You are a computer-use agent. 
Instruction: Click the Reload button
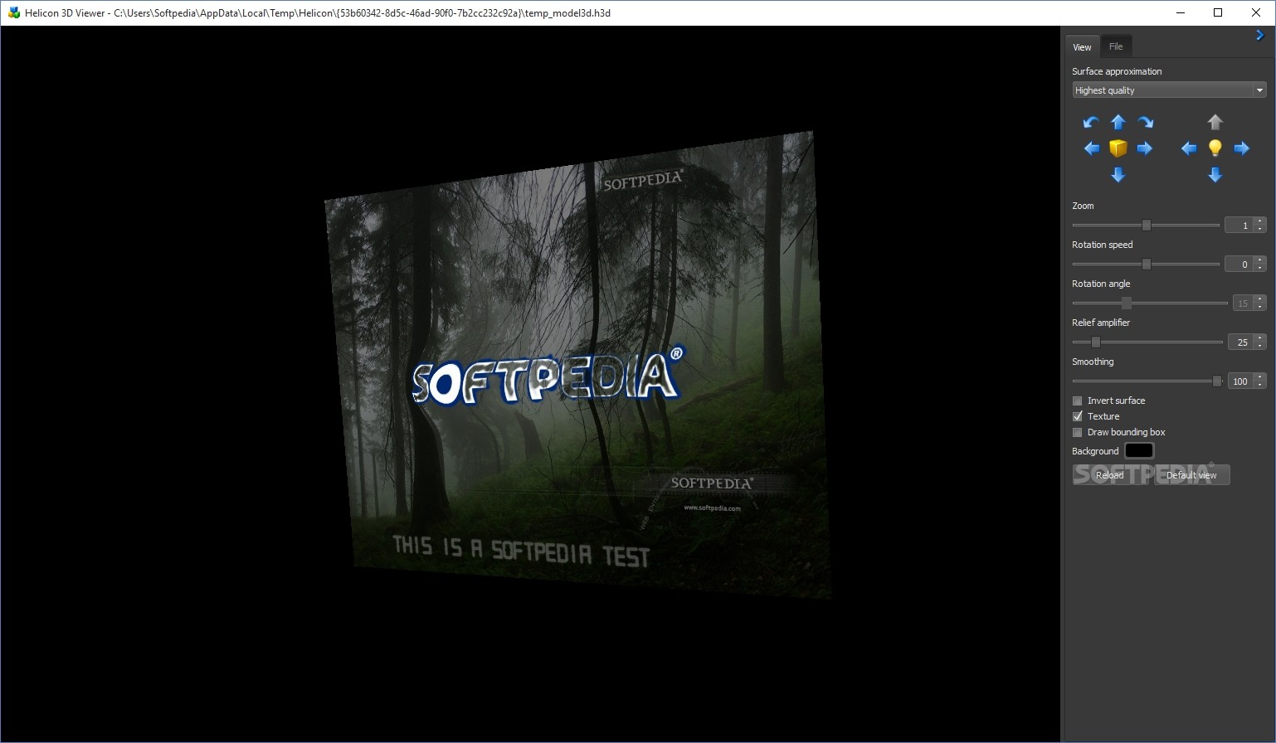(1109, 475)
